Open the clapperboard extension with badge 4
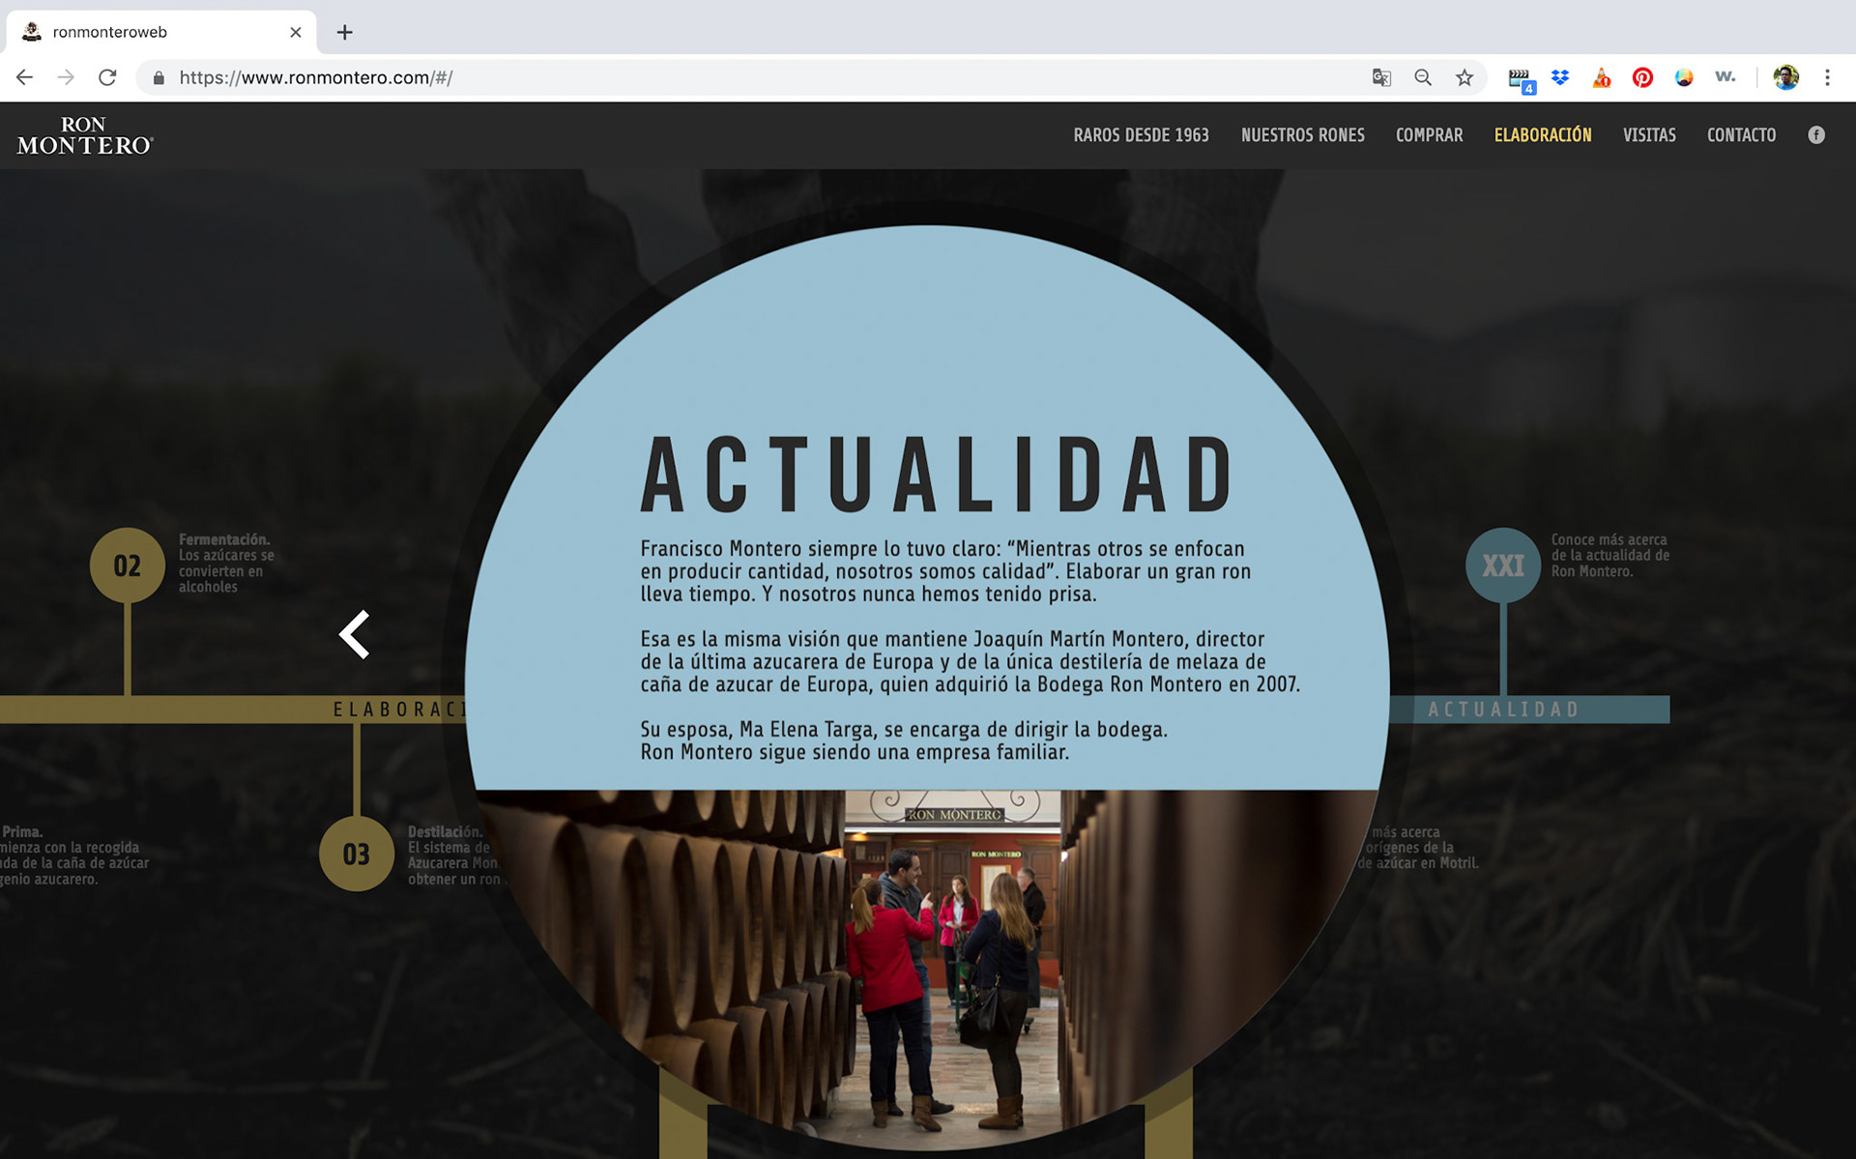1856x1159 pixels. pyautogui.click(x=1521, y=79)
